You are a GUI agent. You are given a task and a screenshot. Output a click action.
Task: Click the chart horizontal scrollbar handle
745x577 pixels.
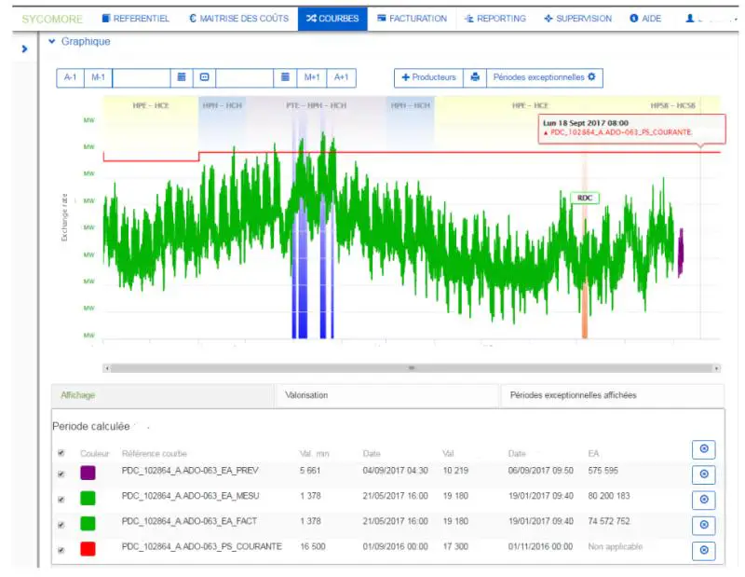tap(412, 367)
